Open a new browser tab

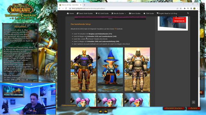point(84,5)
